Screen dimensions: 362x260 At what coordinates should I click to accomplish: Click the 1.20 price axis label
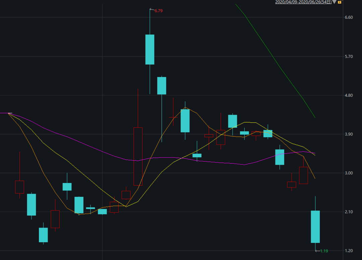(x=349, y=251)
